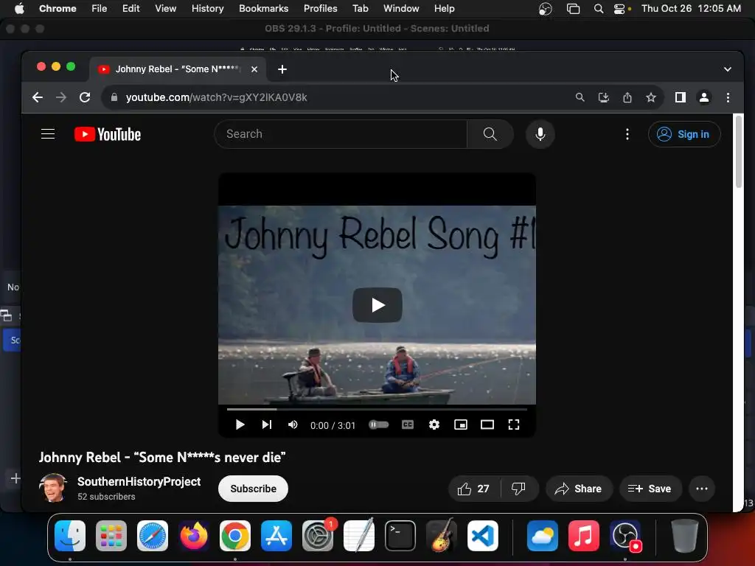Open the History menu
755x566 pixels.
point(207,8)
